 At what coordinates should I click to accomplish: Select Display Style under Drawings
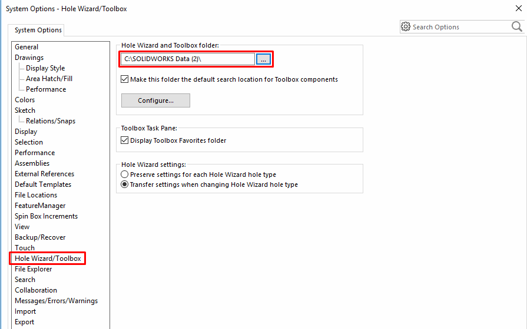point(45,68)
